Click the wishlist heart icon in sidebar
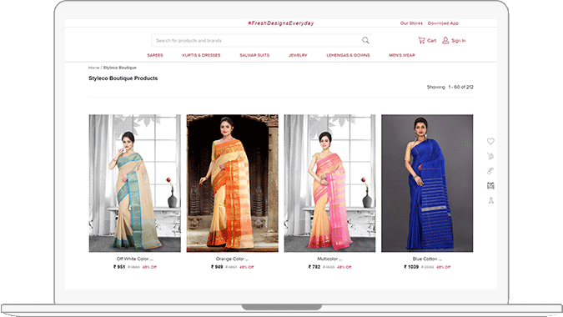Image resolution: width=563 pixels, height=317 pixels. click(490, 142)
